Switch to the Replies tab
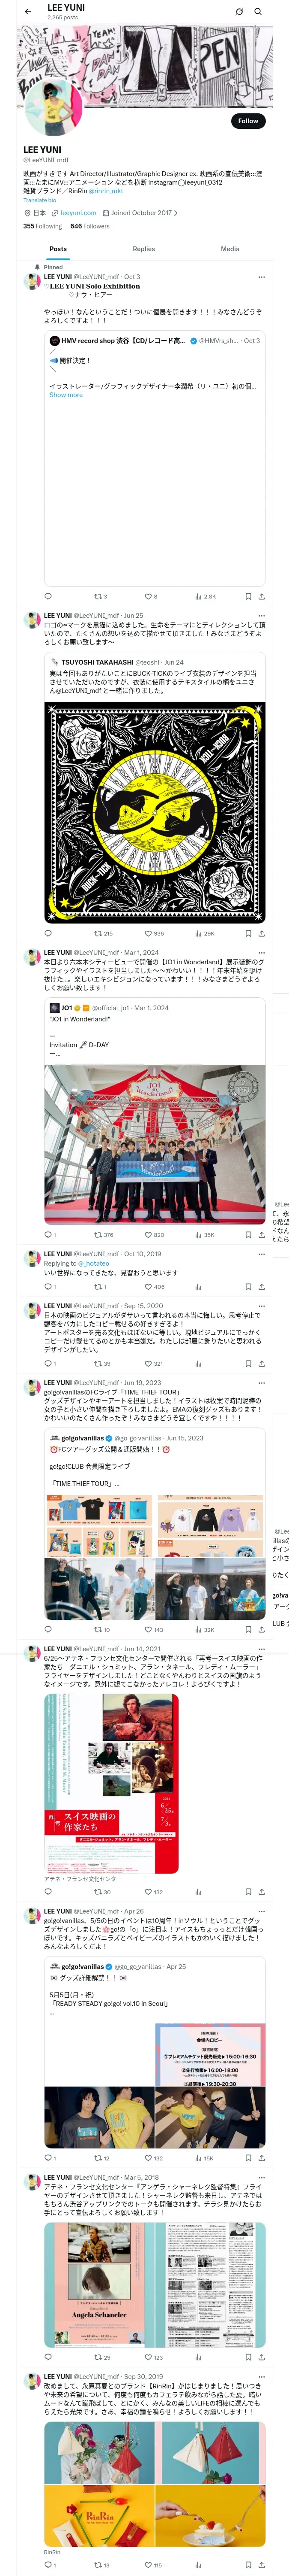 (x=143, y=249)
